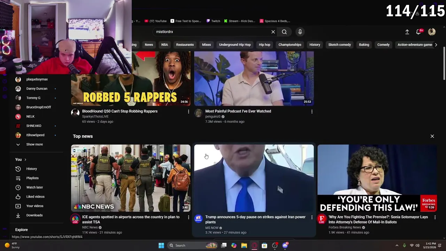Click the Windows taskbar Search box

192,245
